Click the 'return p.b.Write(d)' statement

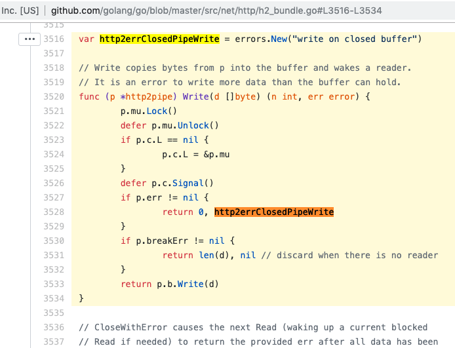point(169,284)
